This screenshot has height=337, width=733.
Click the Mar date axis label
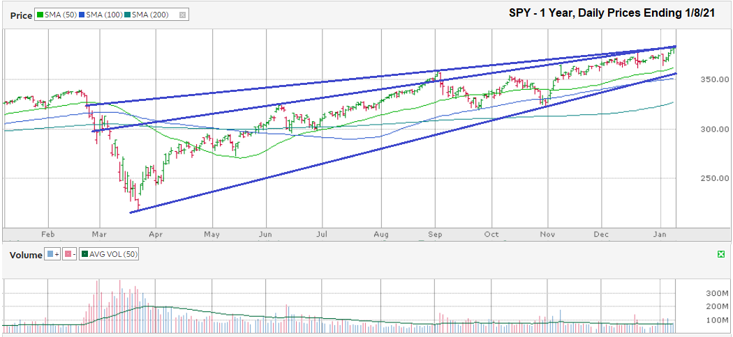(100, 235)
